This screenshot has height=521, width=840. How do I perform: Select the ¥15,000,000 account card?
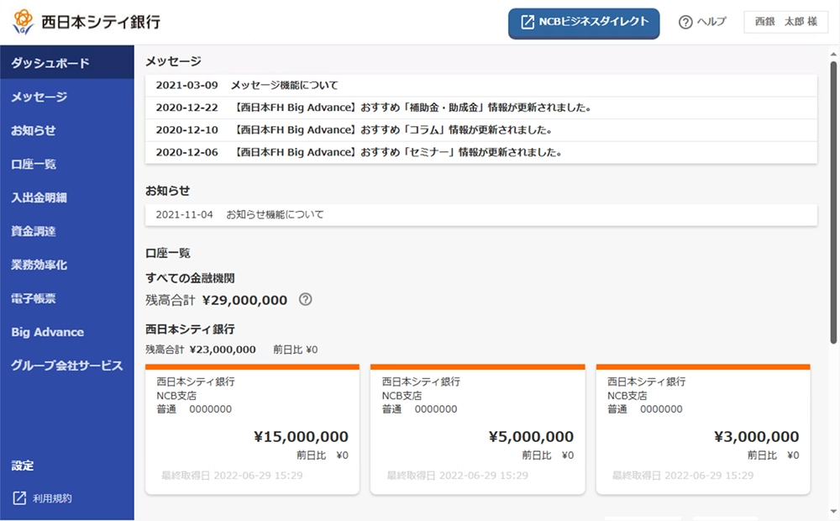pos(252,429)
